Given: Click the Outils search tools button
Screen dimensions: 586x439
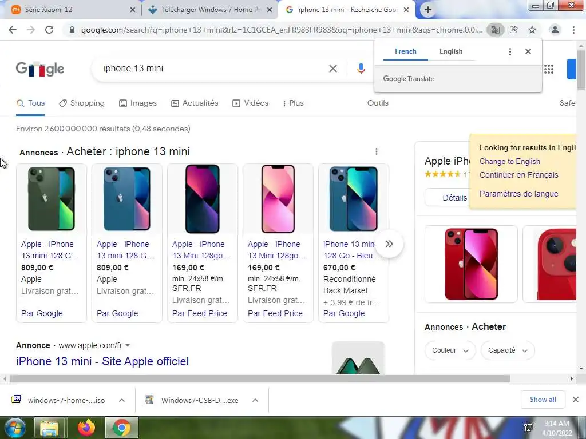Looking at the screenshot, I should click(x=378, y=103).
